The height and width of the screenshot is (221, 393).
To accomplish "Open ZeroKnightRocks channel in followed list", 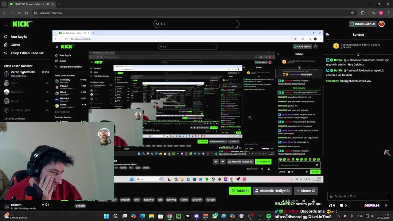I will tap(26, 74).
